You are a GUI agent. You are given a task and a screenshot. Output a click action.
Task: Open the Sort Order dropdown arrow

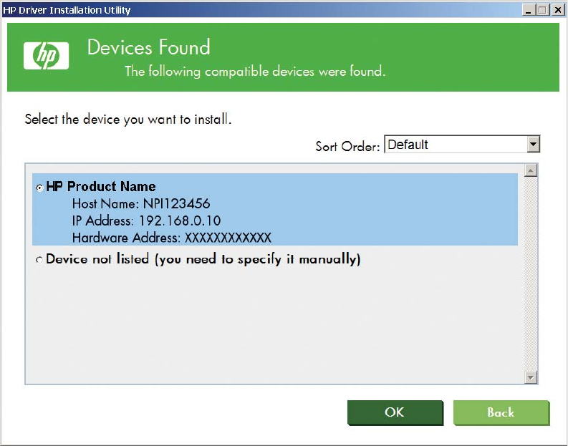pyautogui.click(x=532, y=145)
